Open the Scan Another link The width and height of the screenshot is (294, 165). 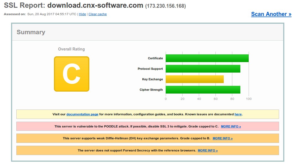[271, 14]
